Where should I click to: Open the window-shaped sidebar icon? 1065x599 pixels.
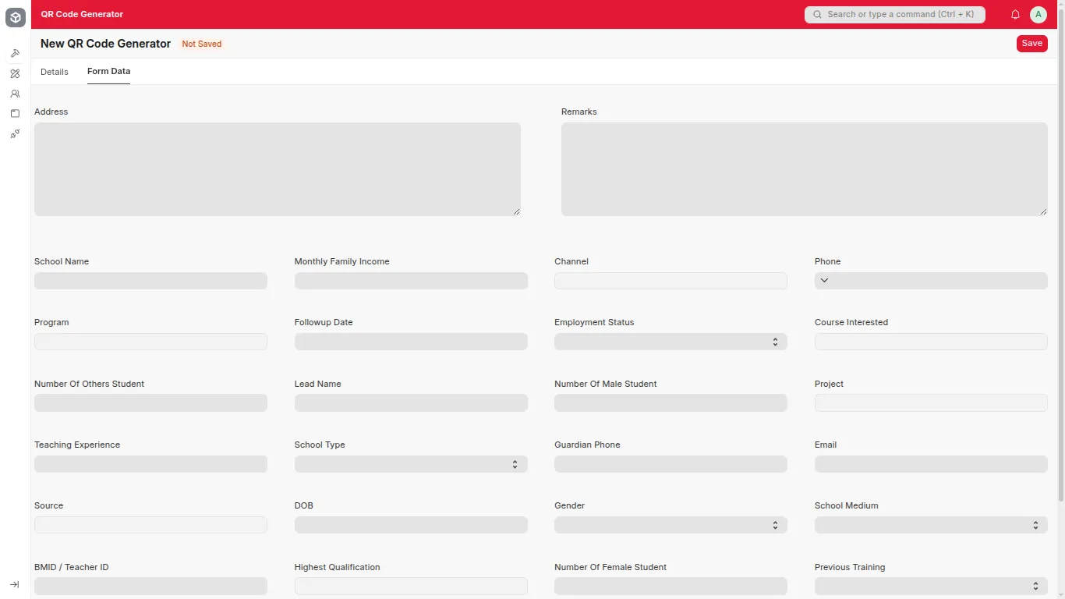[x=15, y=114]
